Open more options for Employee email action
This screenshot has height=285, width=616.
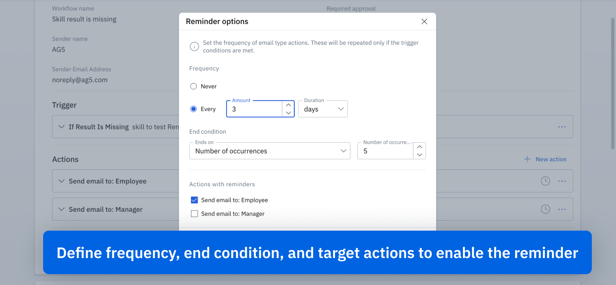click(562, 181)
